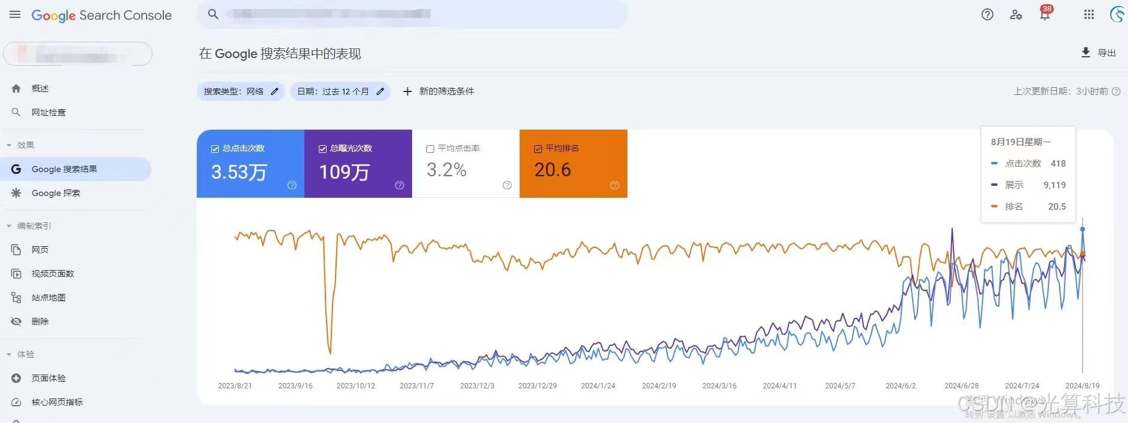Open the Google apps grid
This screenshot has height=423, width=1128.
click(x=1089, y=14)
